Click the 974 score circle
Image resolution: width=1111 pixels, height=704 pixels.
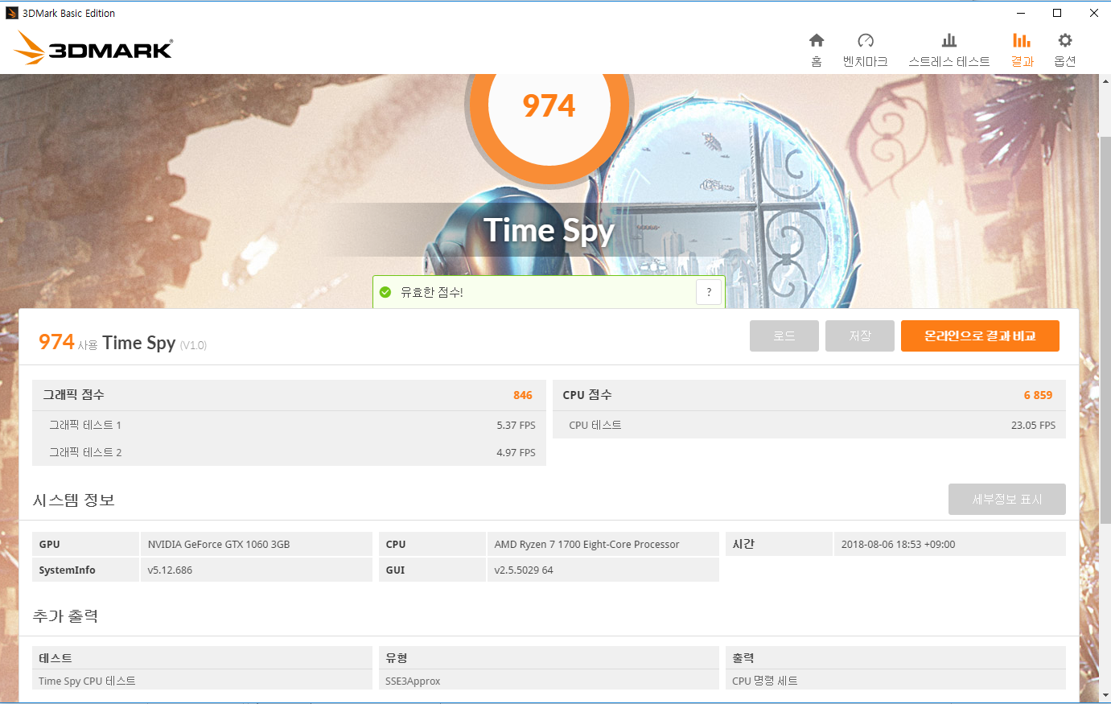coord(549,105)
